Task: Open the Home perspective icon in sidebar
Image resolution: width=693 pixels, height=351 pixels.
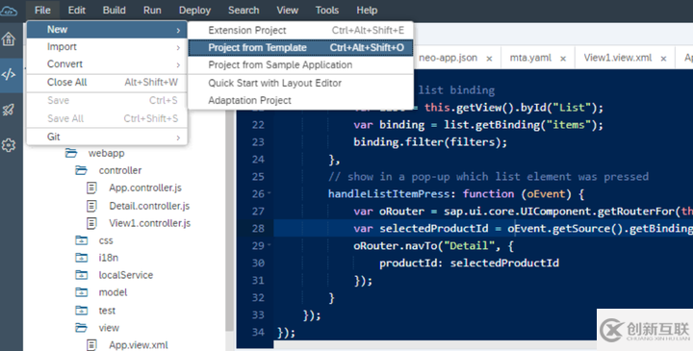Action: point(9,39)
